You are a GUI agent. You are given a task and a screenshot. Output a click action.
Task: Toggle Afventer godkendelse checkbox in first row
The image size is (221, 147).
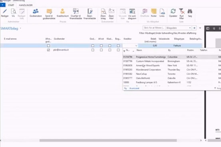[x=48, y=46]
